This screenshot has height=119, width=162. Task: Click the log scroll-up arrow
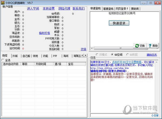[x=157, y=62]
